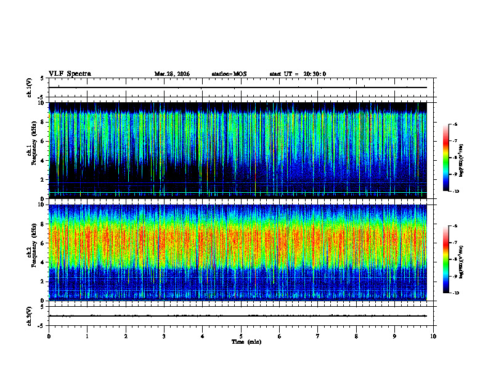Click the ch.2 color bar log(PSD) unit label
The height and width of the screenshot is (377, 488).
point(462,262)
